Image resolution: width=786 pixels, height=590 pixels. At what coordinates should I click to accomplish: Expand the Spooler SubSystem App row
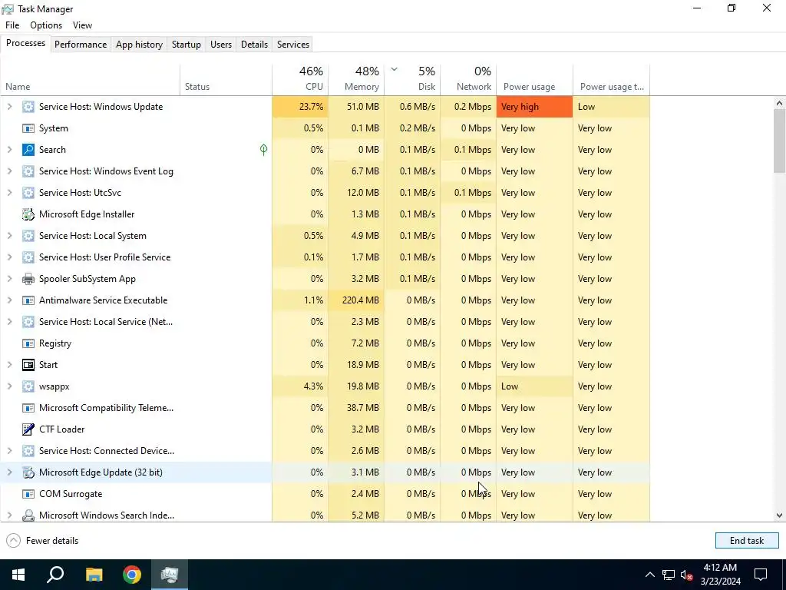click(x=9, y=279)
